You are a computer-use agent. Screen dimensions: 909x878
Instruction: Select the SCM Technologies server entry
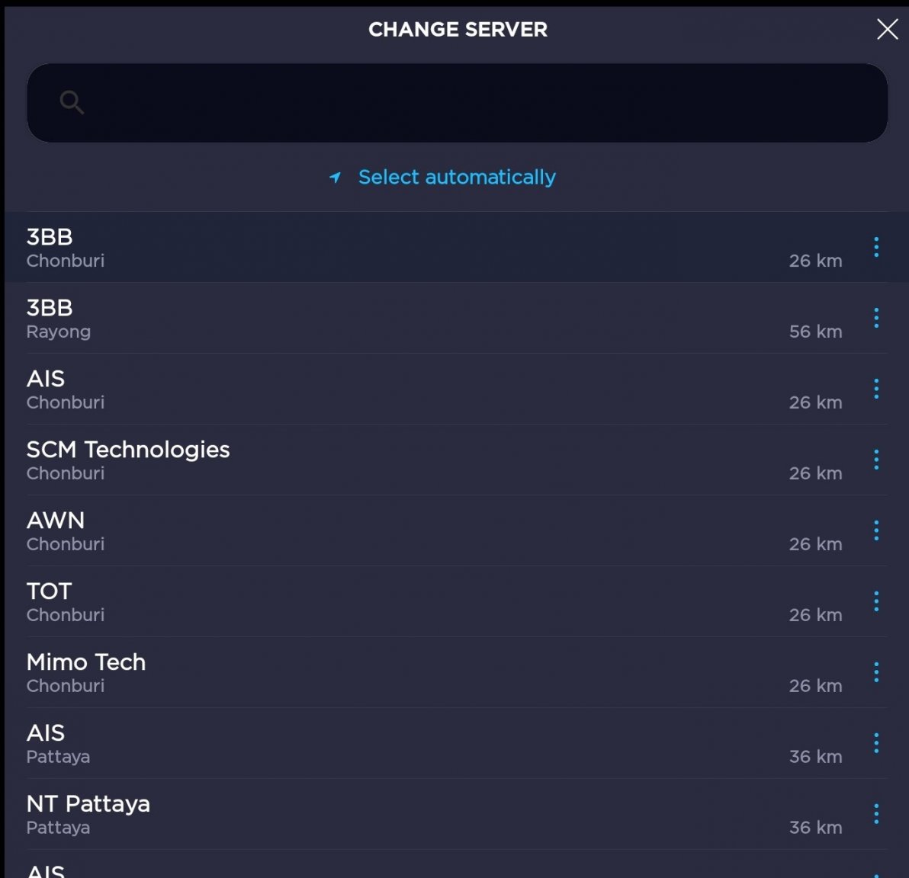point(381,460)
